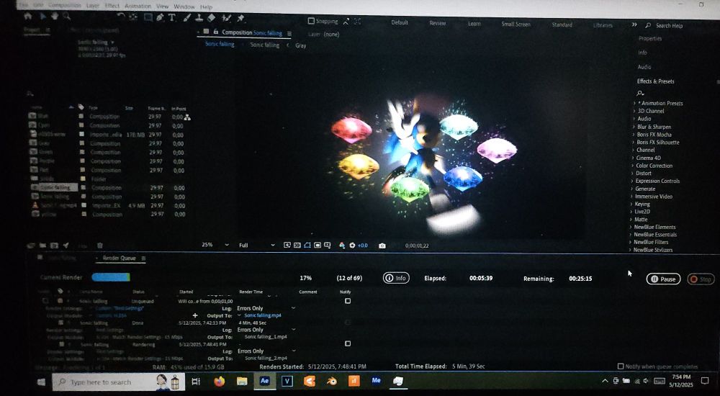Viewport: 720px width, 396px height.
Task: Click the fourth viewer icon after the Full dropdown
Action: 318,246
